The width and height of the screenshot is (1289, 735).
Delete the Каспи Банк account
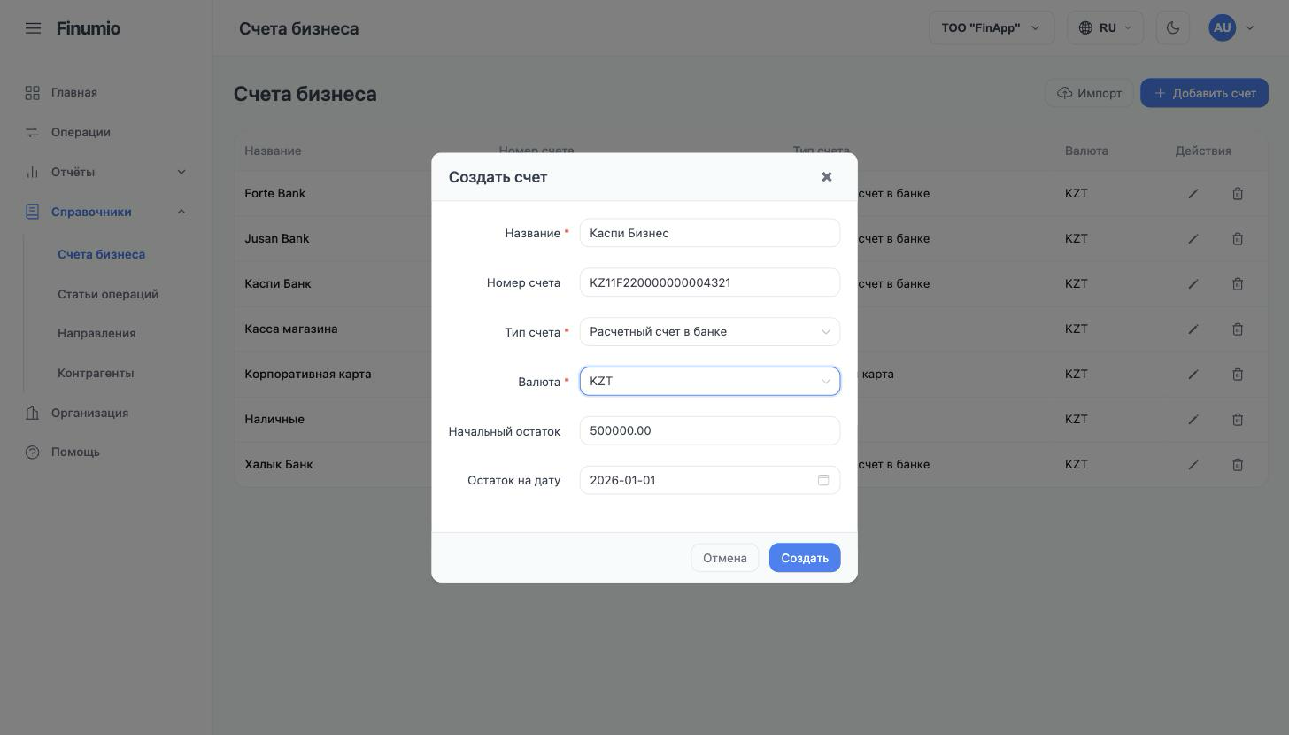tap(1238, 284)
